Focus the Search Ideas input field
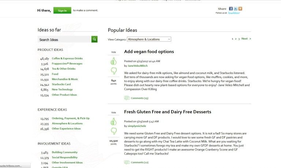 [64, 39]
